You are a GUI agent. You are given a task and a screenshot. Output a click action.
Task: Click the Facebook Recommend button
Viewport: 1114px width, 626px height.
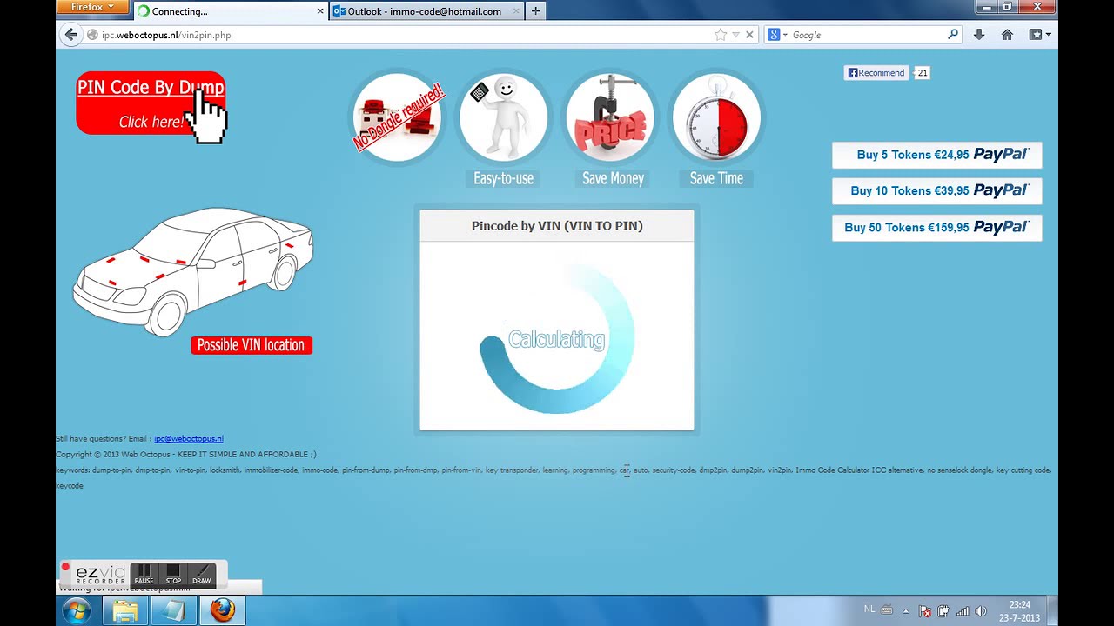point(876,73)
